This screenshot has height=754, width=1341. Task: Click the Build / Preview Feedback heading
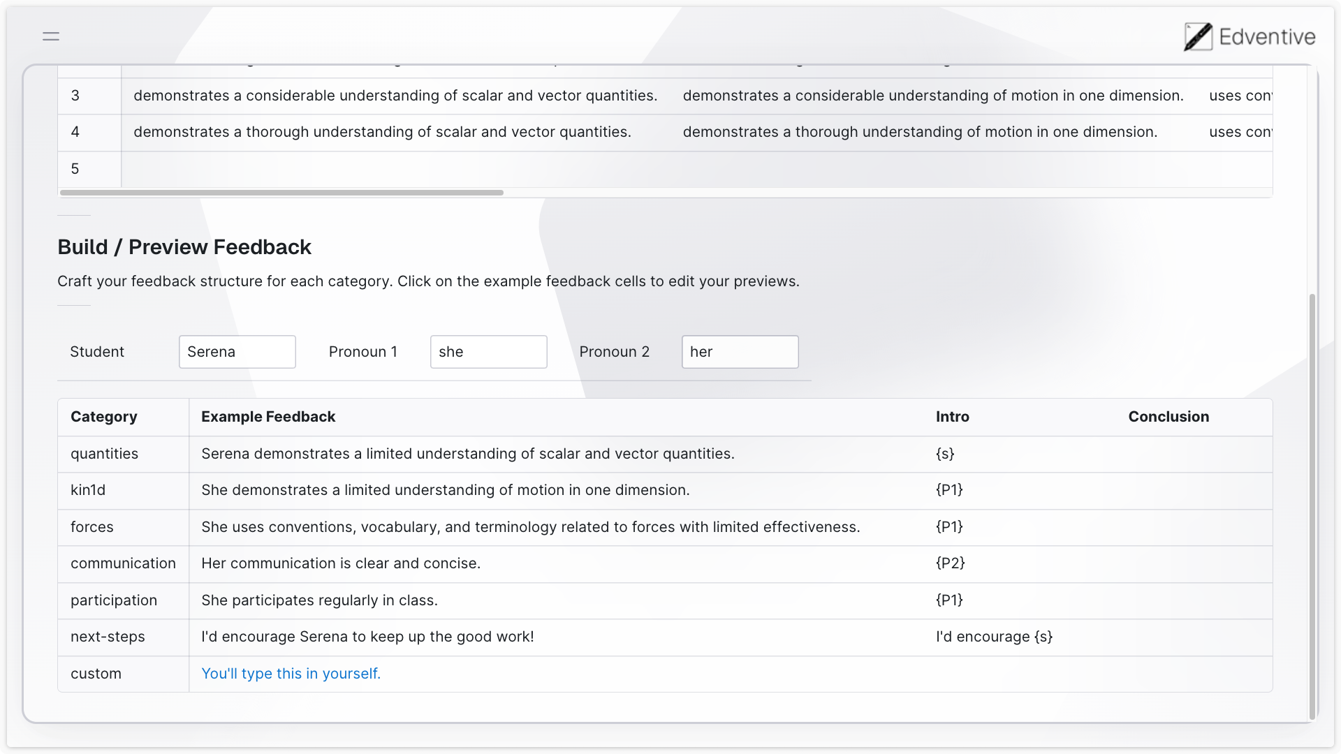(184, 247)
